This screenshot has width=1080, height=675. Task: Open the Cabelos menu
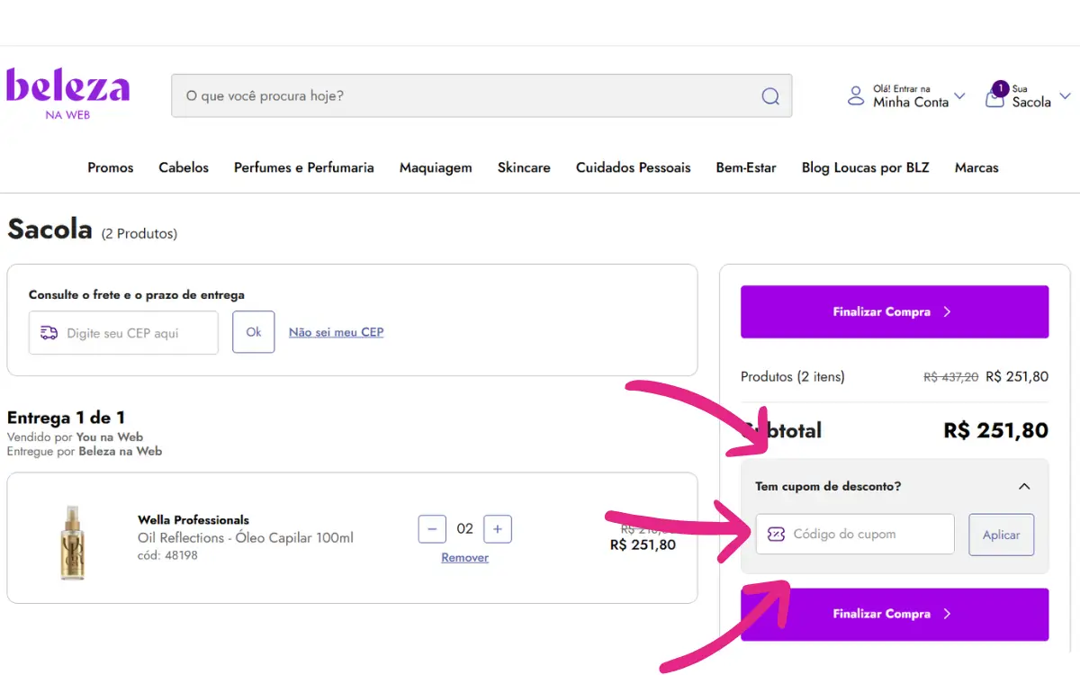tap(184, 167)
